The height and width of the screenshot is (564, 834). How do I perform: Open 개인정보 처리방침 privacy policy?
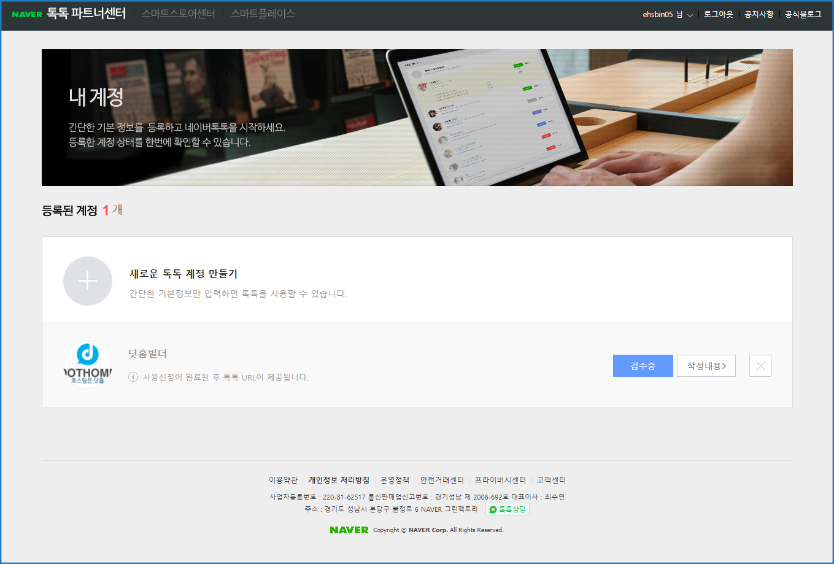point(339,480)
